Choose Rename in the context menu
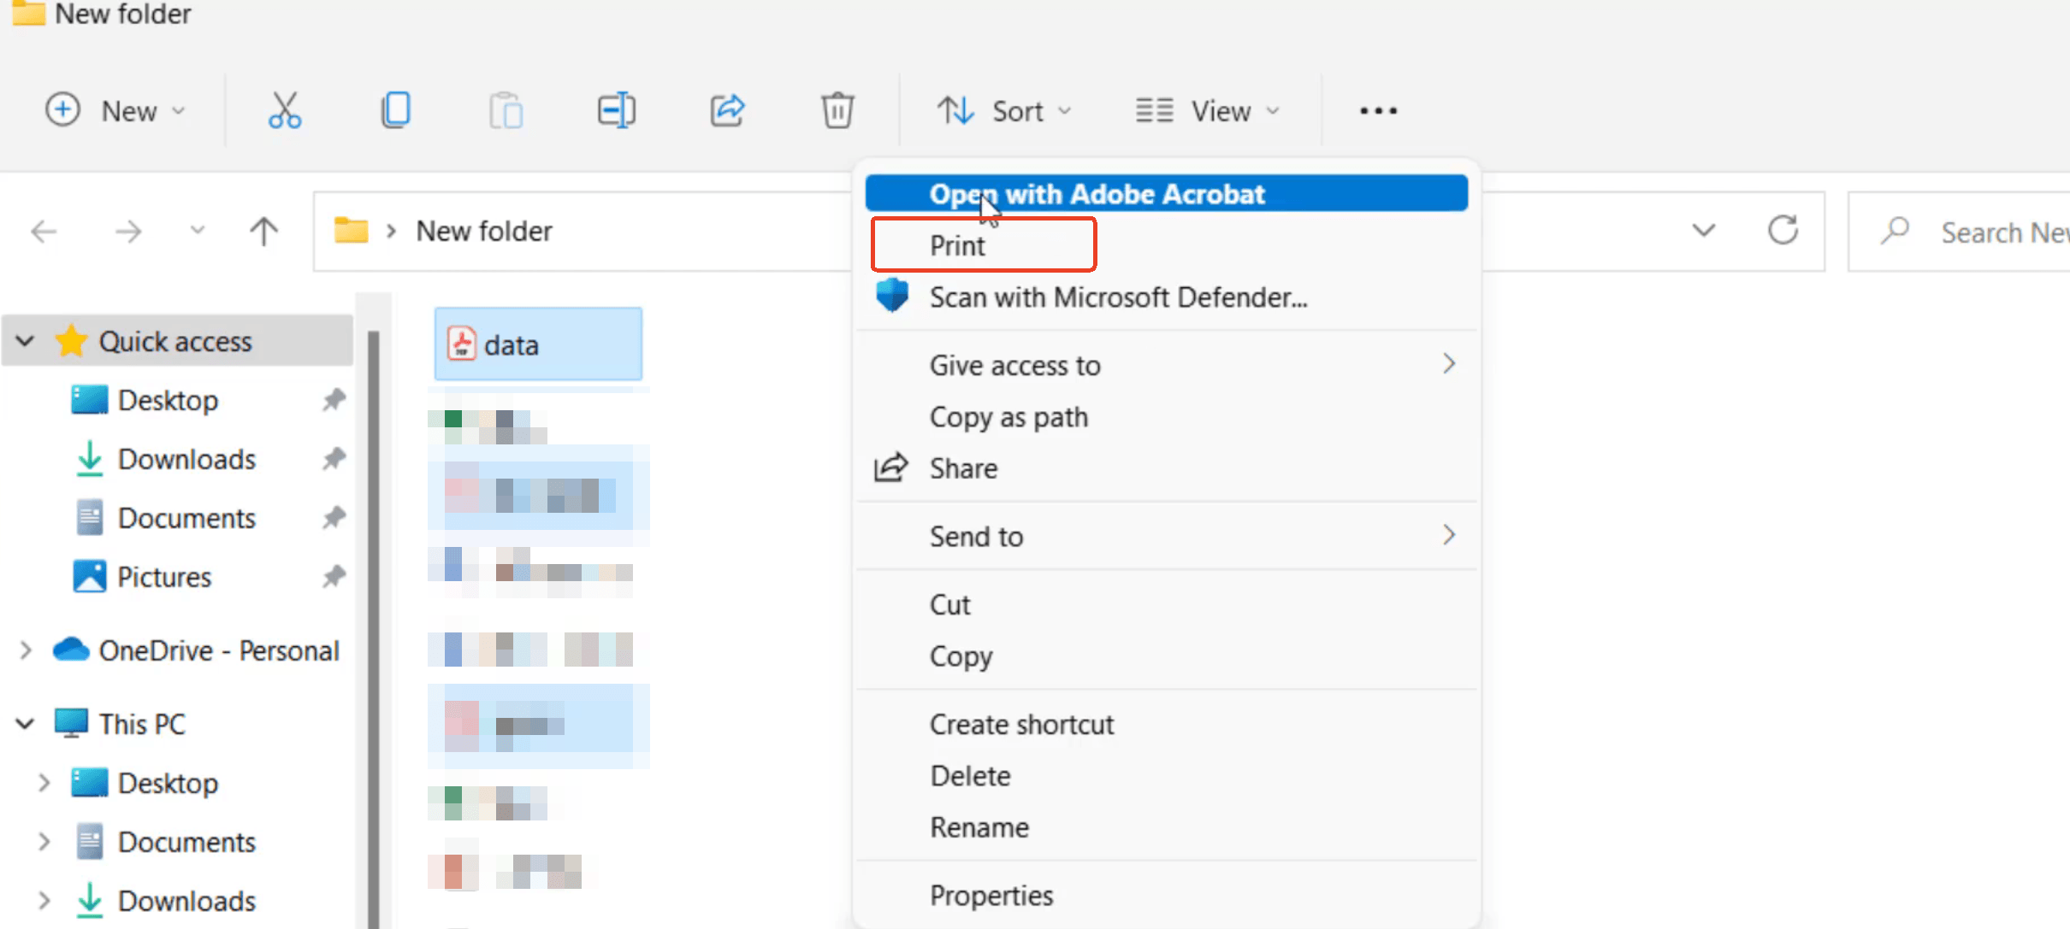Image resolution: width=2070 pixels, height=929 pixels. (1167, 826)
